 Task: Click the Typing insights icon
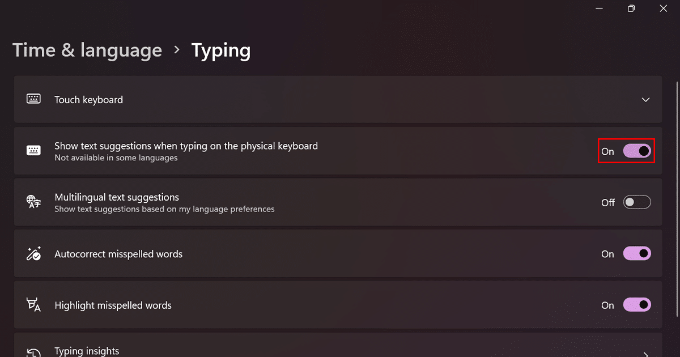pyautogui.click(x=33, y=351)
